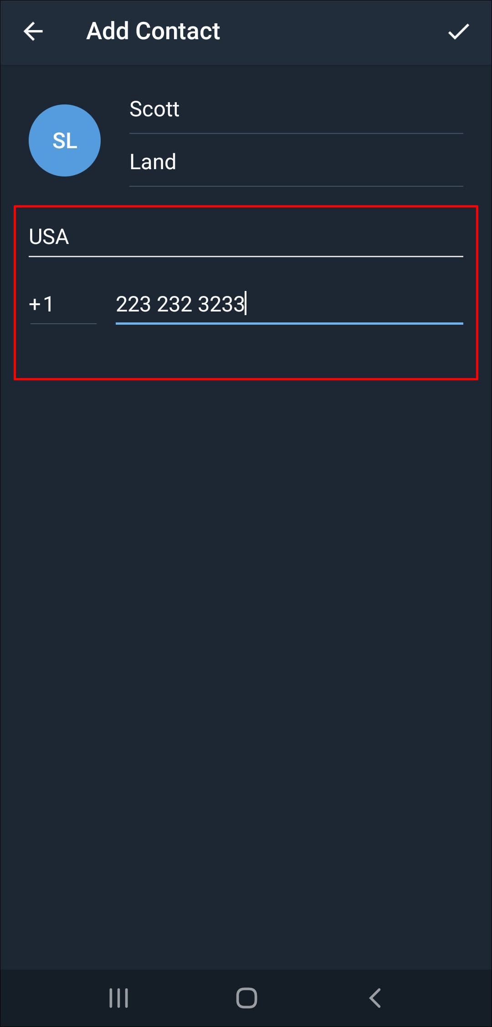Tap the blue SL avatar circle

tap(65, 140)
